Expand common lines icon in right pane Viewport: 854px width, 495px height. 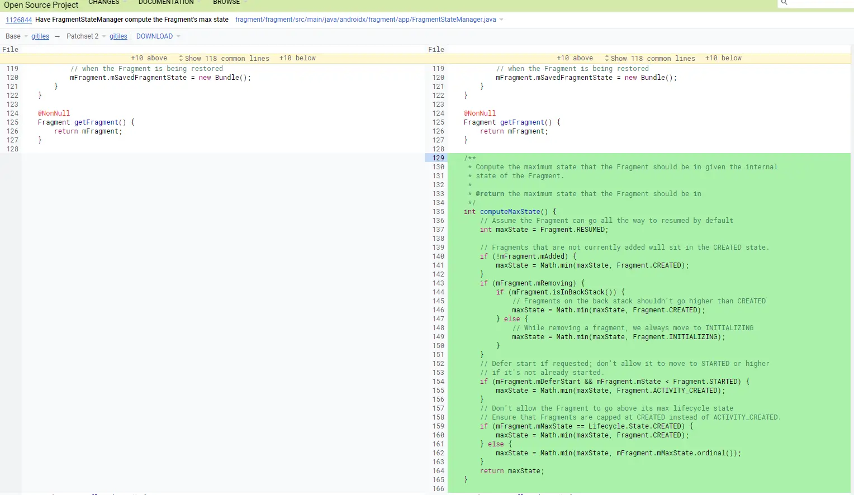(607, 58)
